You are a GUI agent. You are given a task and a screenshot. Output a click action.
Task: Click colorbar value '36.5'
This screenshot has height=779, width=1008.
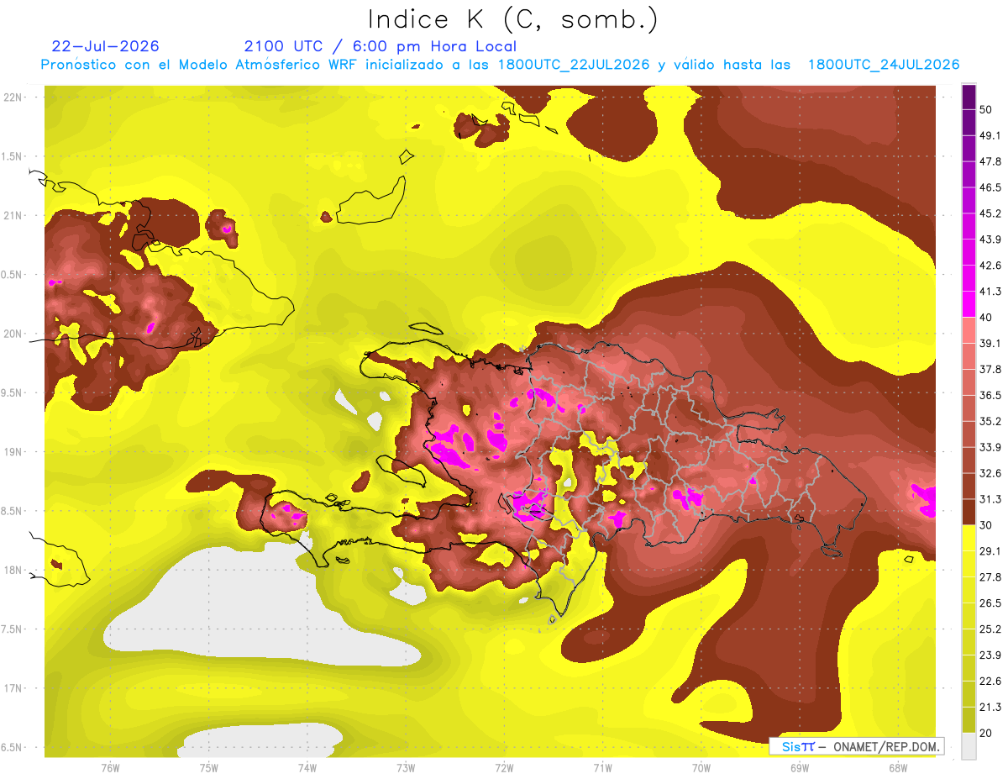point(990,395)
